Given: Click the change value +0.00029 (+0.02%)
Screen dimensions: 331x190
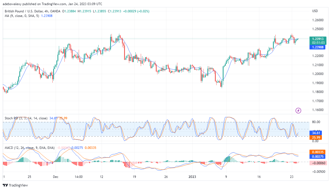Looking at the screenshot, I should click(x=136, y=11).
